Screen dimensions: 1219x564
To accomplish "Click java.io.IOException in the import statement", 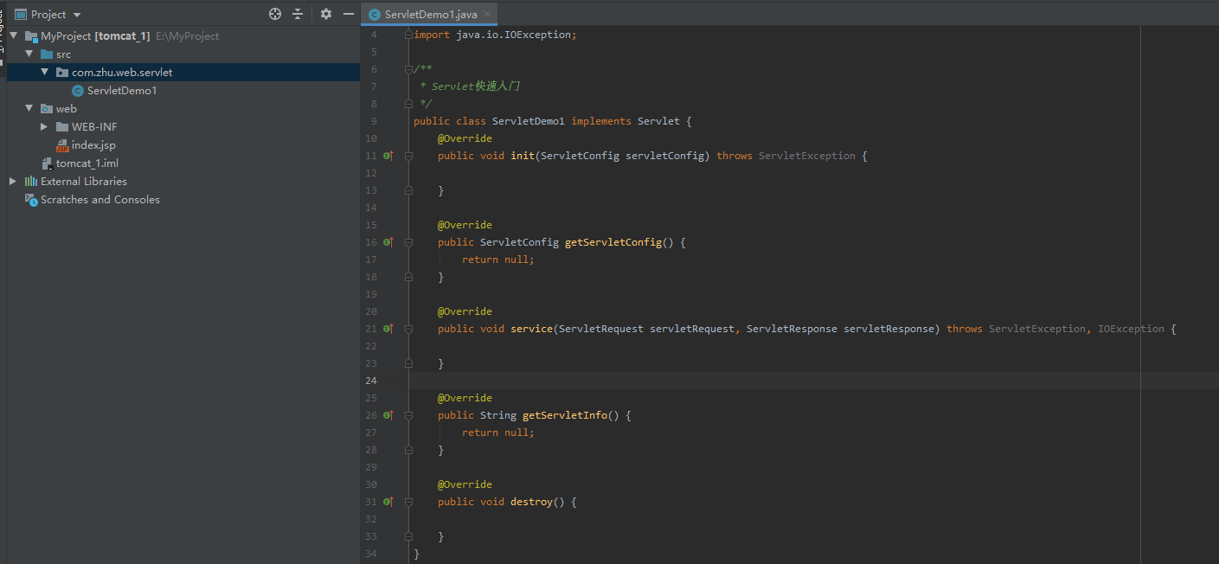I will pos(513,35).
